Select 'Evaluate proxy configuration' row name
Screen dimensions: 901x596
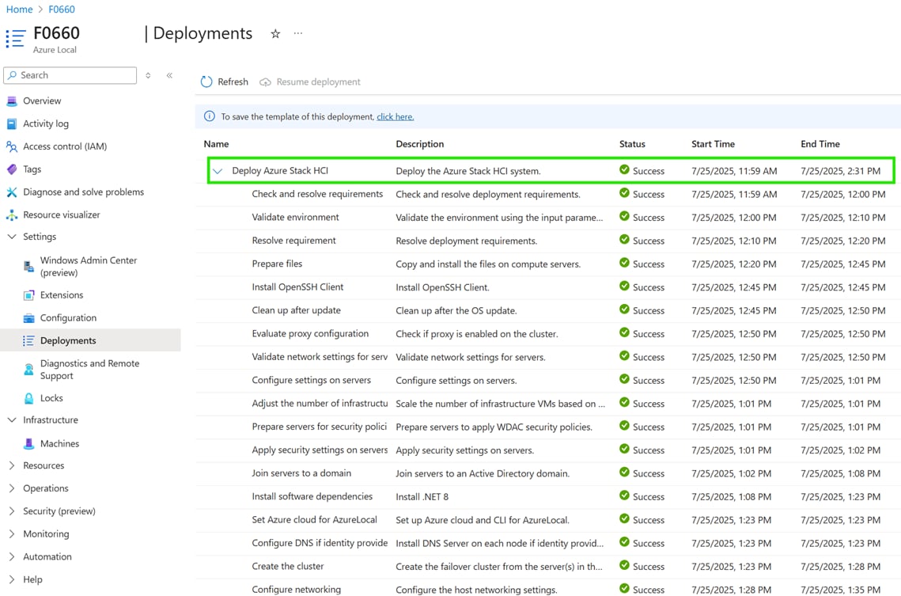coord(310,333)
